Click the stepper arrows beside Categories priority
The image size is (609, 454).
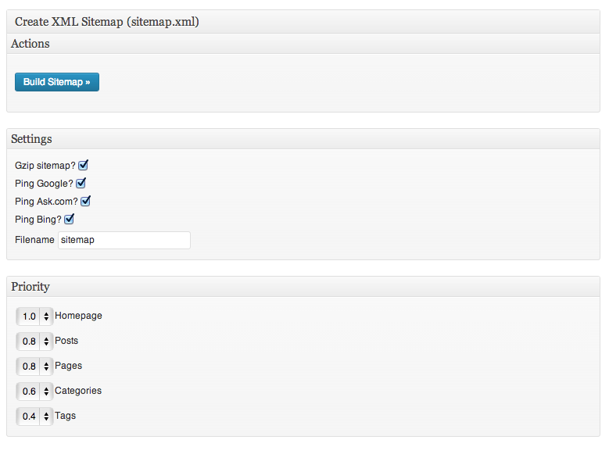(x=46, y=391)
